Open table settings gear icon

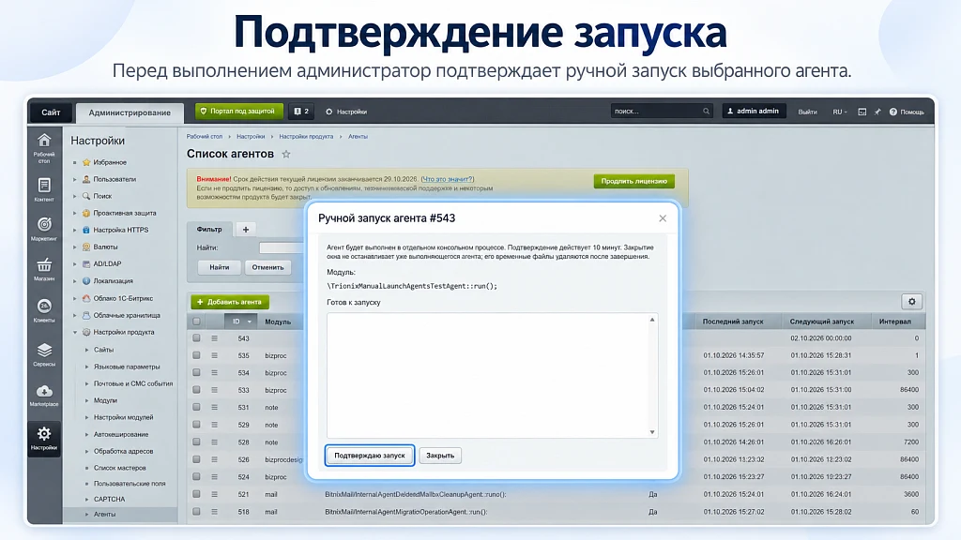coord(911,301)
